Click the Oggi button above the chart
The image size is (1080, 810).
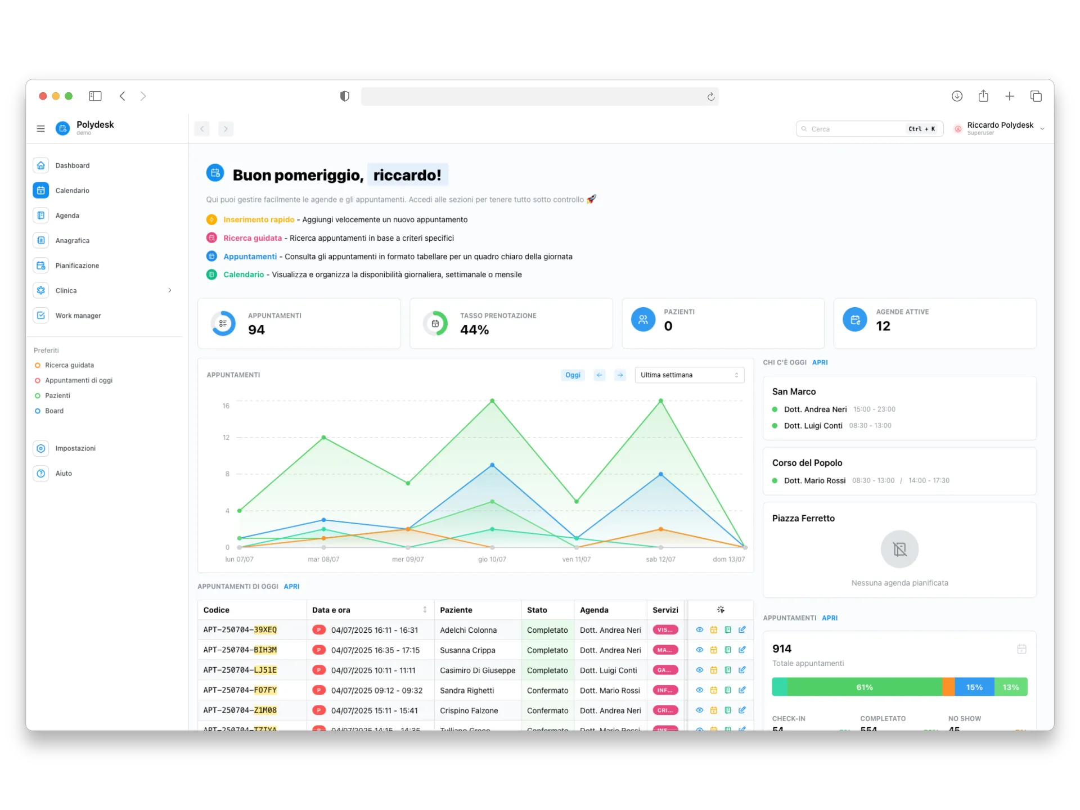573,375
